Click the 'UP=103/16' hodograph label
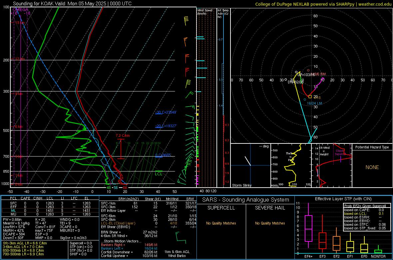This screenshot has height=260, width=393. coord(306,74)
